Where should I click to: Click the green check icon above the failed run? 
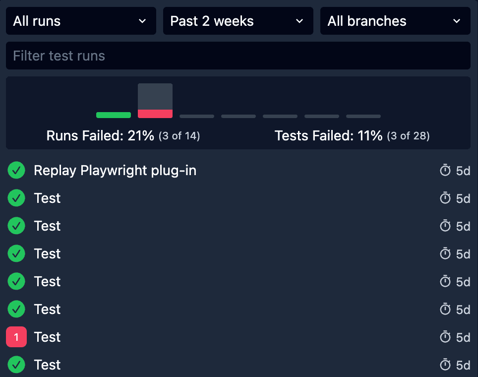(16, 309)
